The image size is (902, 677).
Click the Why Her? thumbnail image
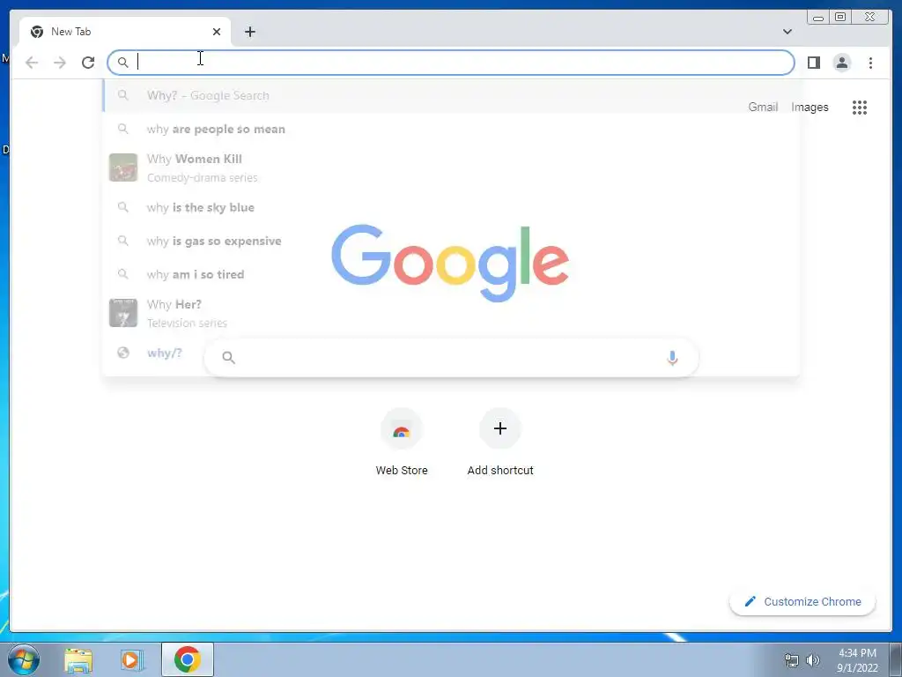[123, 313]
